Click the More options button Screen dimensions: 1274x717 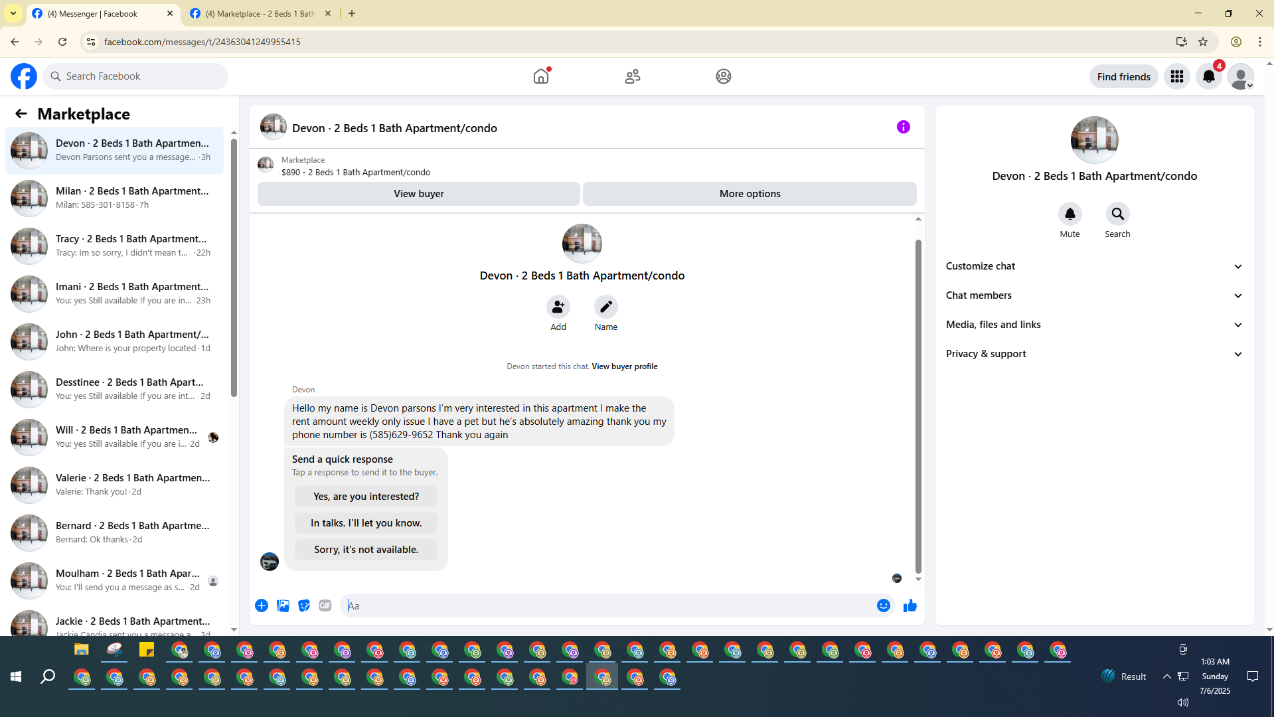pos(750,194)
